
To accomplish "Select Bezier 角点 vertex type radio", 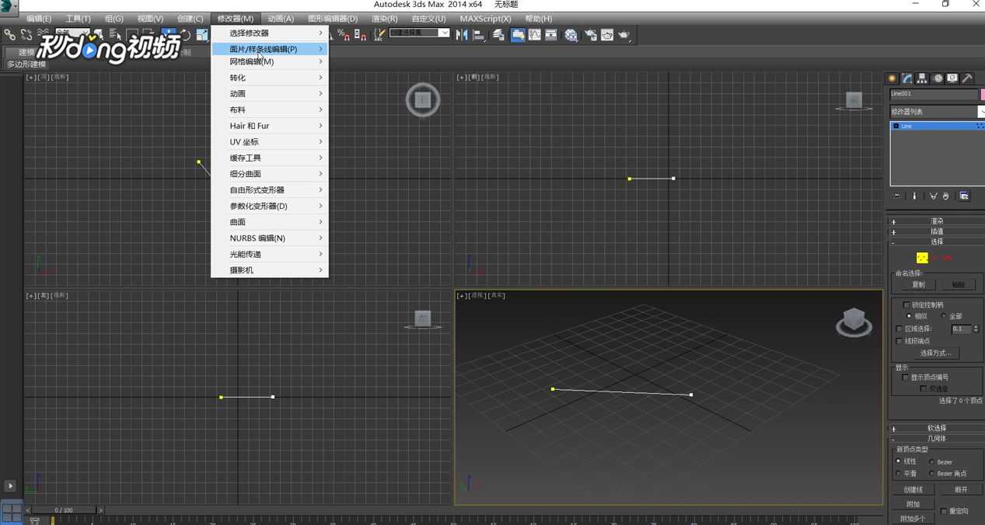I will pyautogui.click(x=932, y=473).
